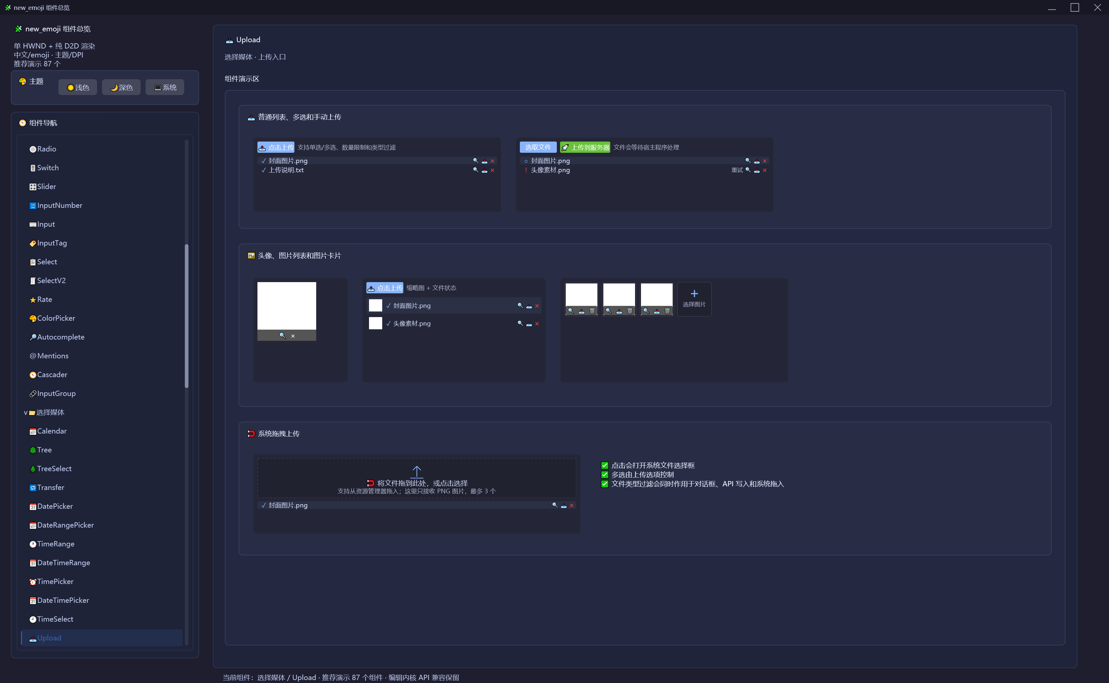
Task: Remove 封面图片.png from the thumbnail list
Action: click(x=537, y=306)
